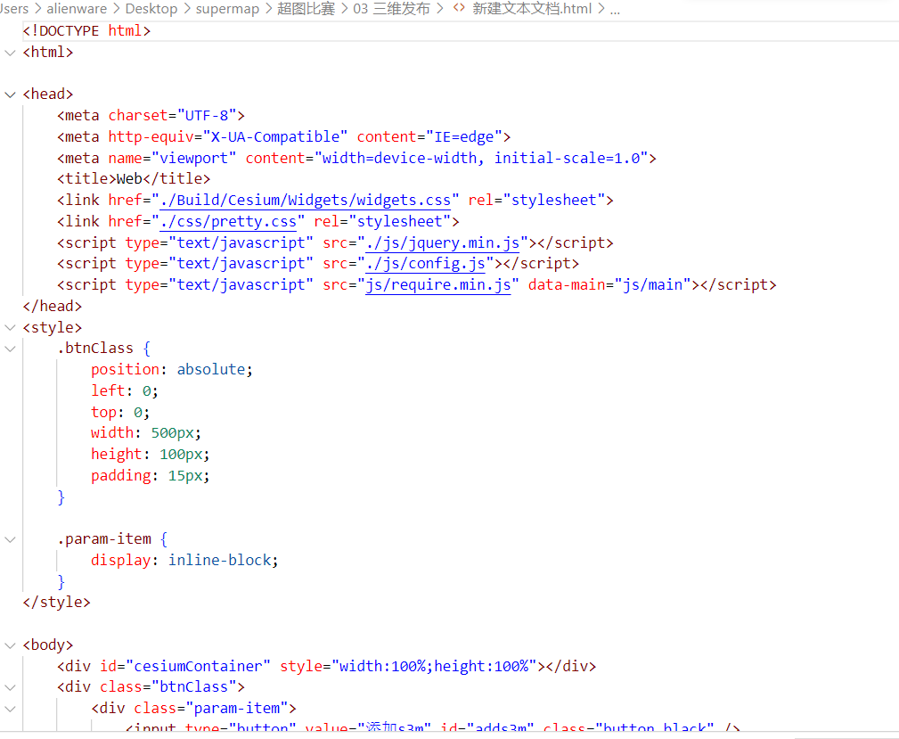
Task: Click the "IE=edge" content value
Action: 464,137
